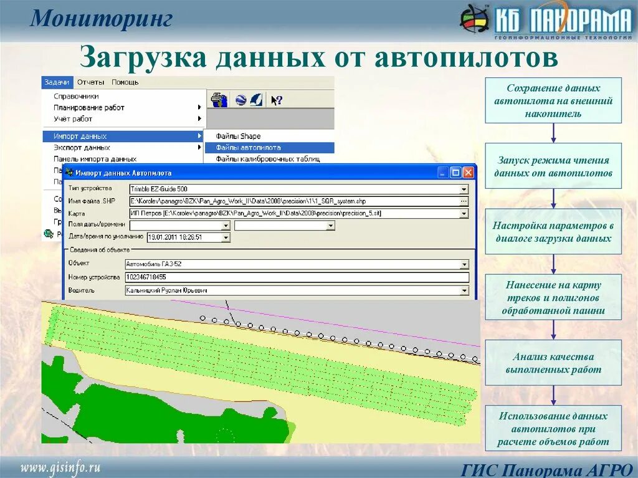The image size is (638, 478).
Task: Click the dialog title bar app icon
Action: pyautogui.click(x=69, y=173)
